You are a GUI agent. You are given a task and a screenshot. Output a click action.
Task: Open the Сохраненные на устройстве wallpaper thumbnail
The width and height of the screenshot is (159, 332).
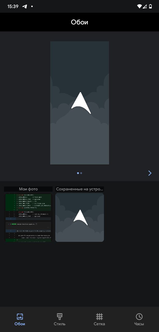click(80, 217)
